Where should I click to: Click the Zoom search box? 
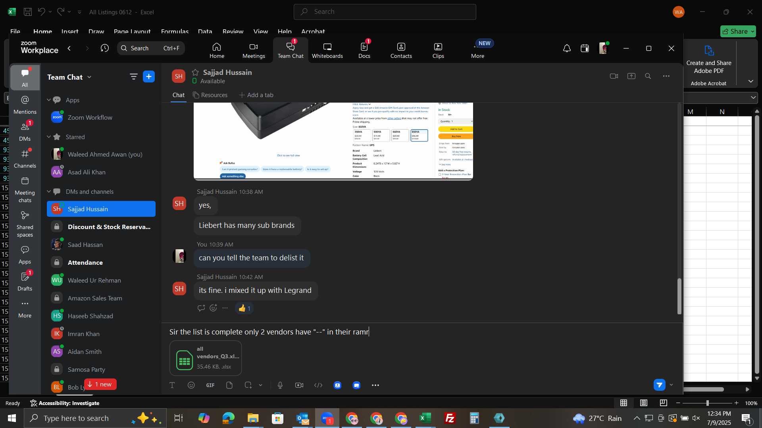[x=151, y=48]
